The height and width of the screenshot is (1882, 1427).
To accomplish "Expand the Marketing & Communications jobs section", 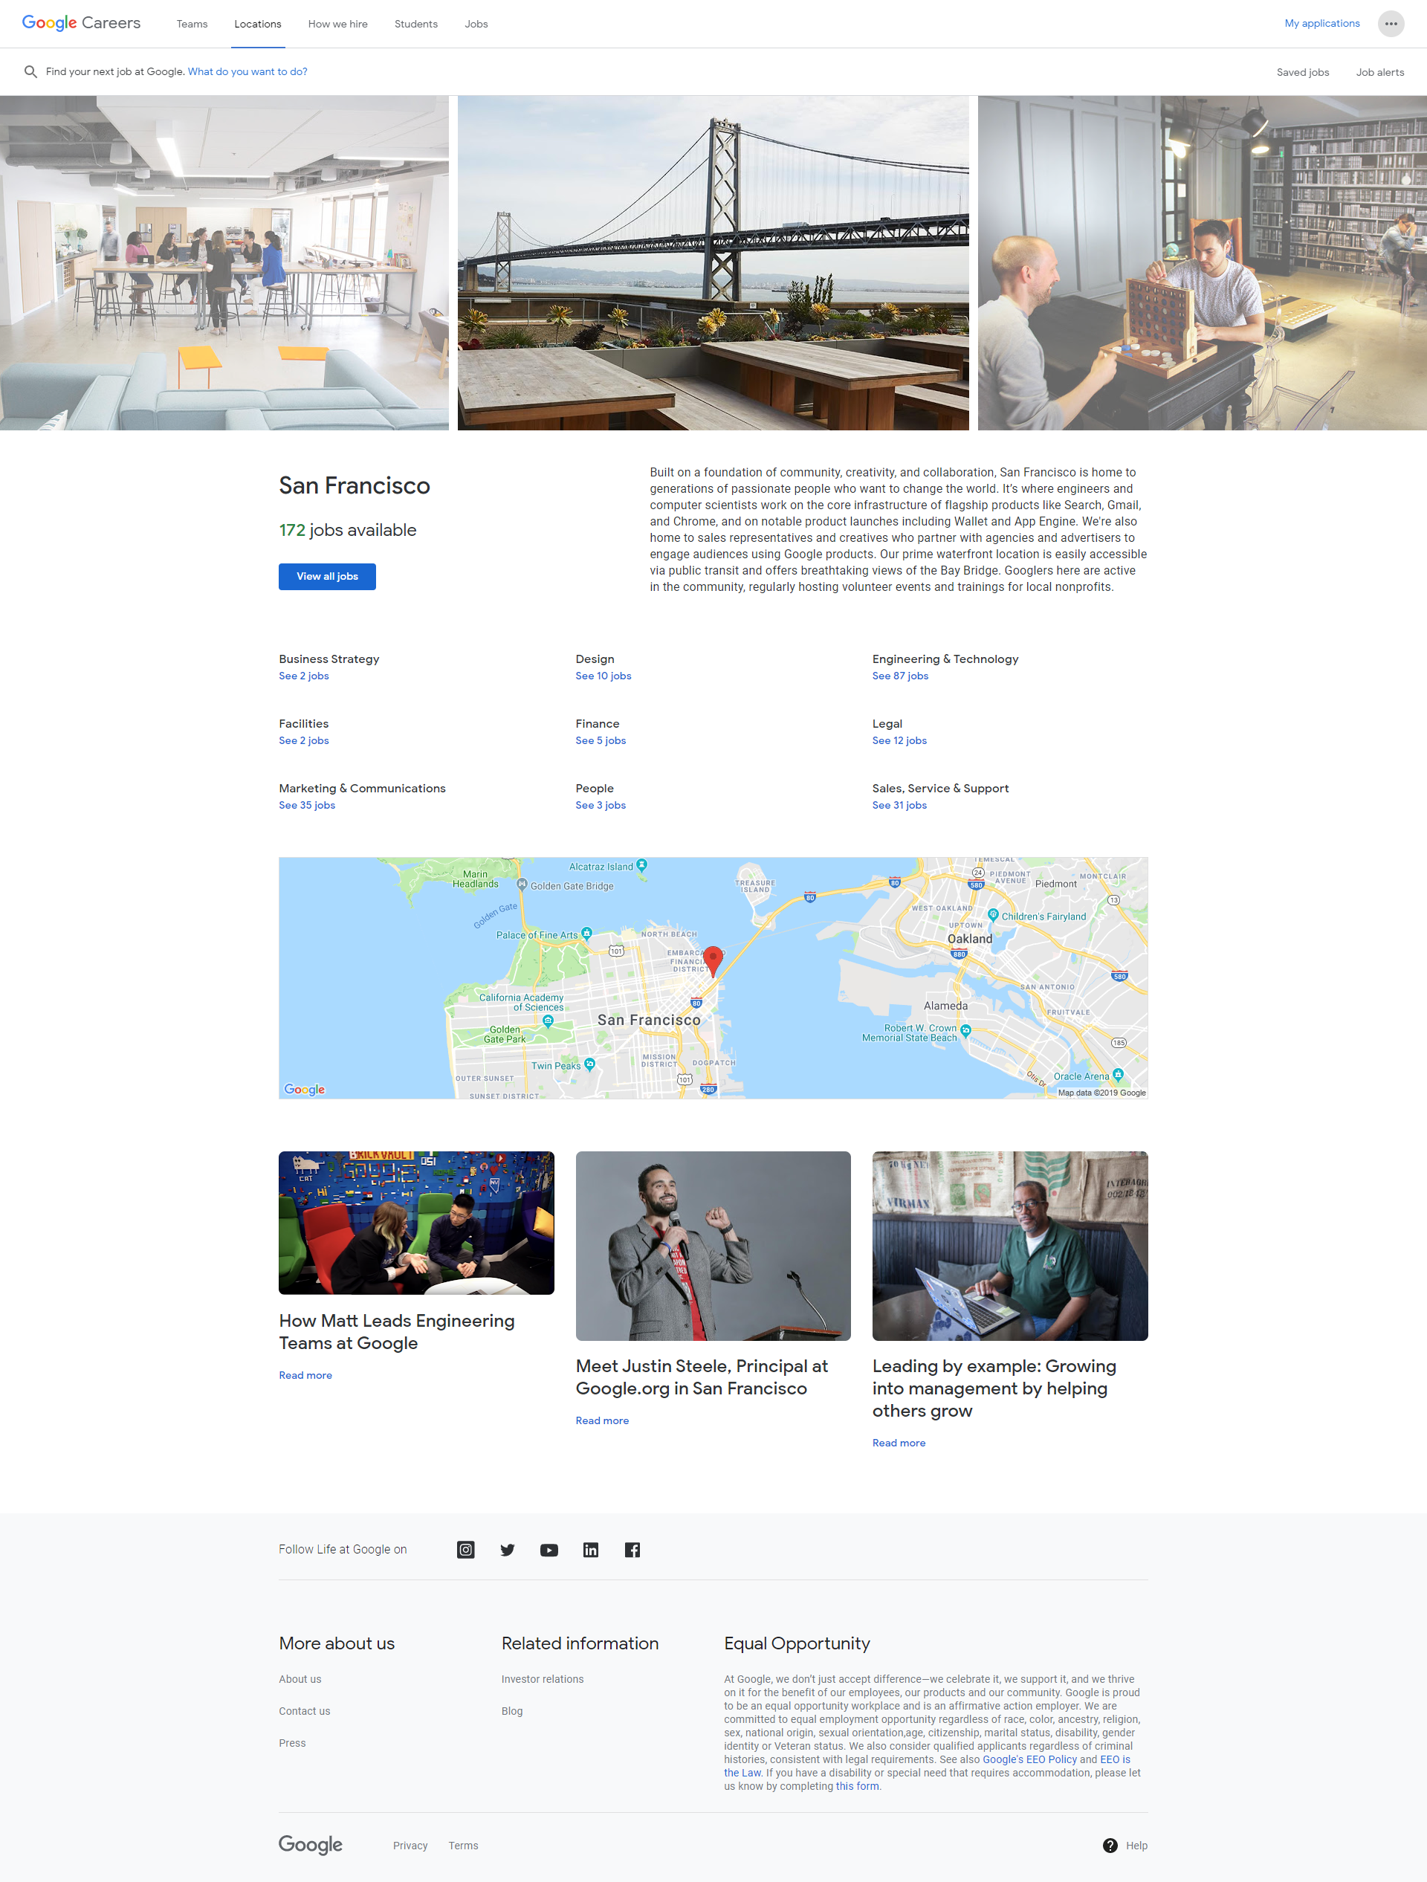I will click(305, 805).
